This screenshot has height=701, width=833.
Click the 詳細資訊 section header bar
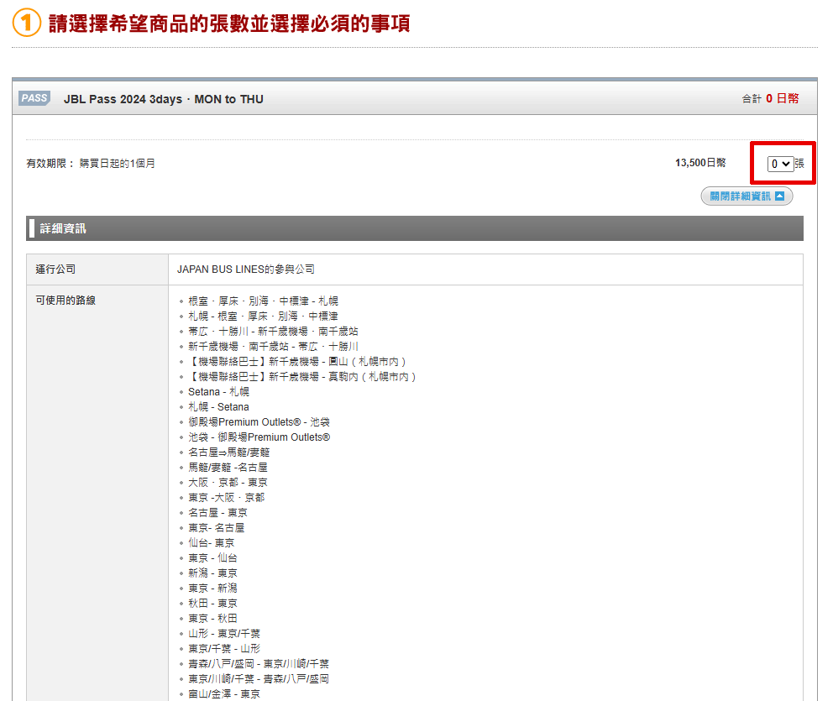pyautogui.click(x=414, y=228)
